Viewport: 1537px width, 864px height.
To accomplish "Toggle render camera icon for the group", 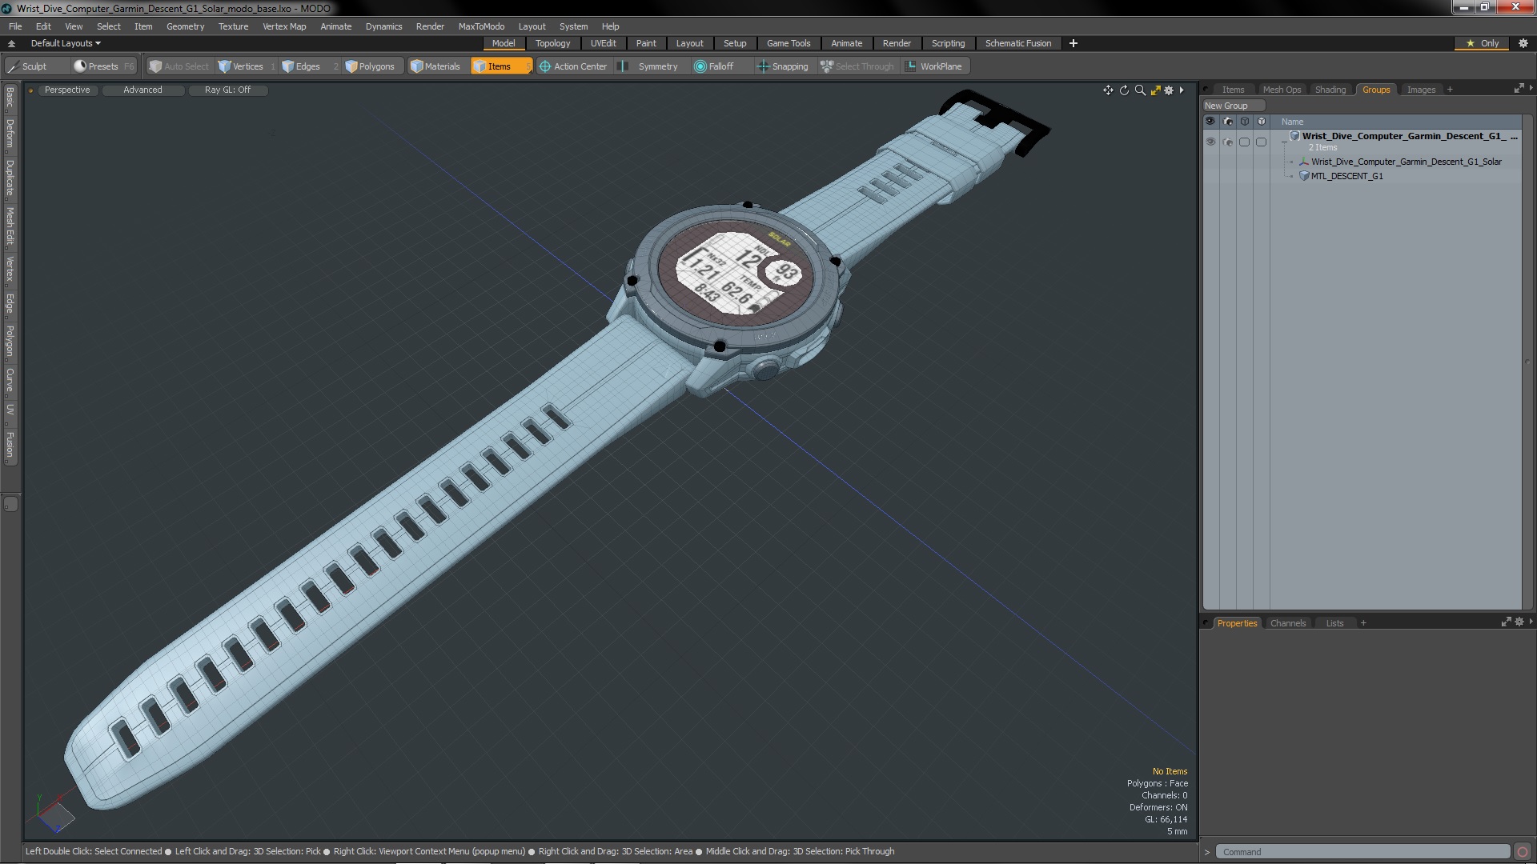I will click(x=1228, y=142).
